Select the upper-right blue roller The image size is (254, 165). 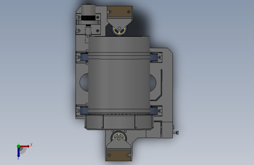(154, 57)
